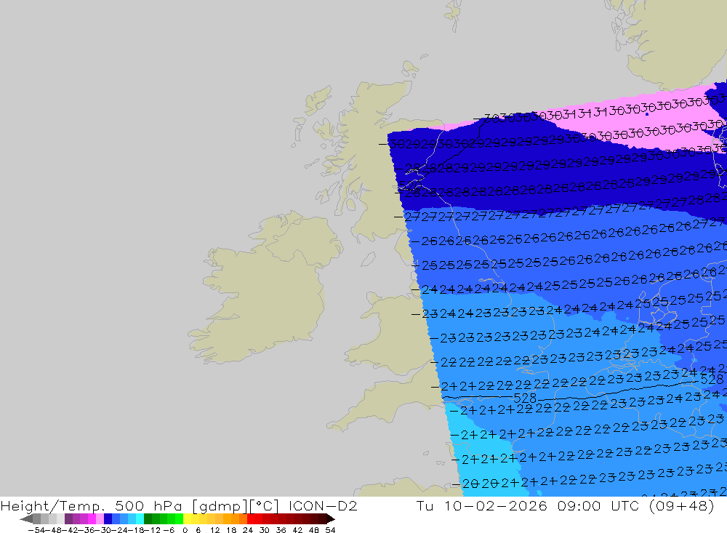Click the model name "ICON-D2"
Image resolution: width=727 pixels, height=533 pixels.
click(x=323, y=506)
